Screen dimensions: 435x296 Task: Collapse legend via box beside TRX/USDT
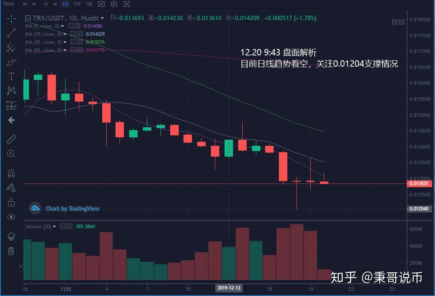28,18
